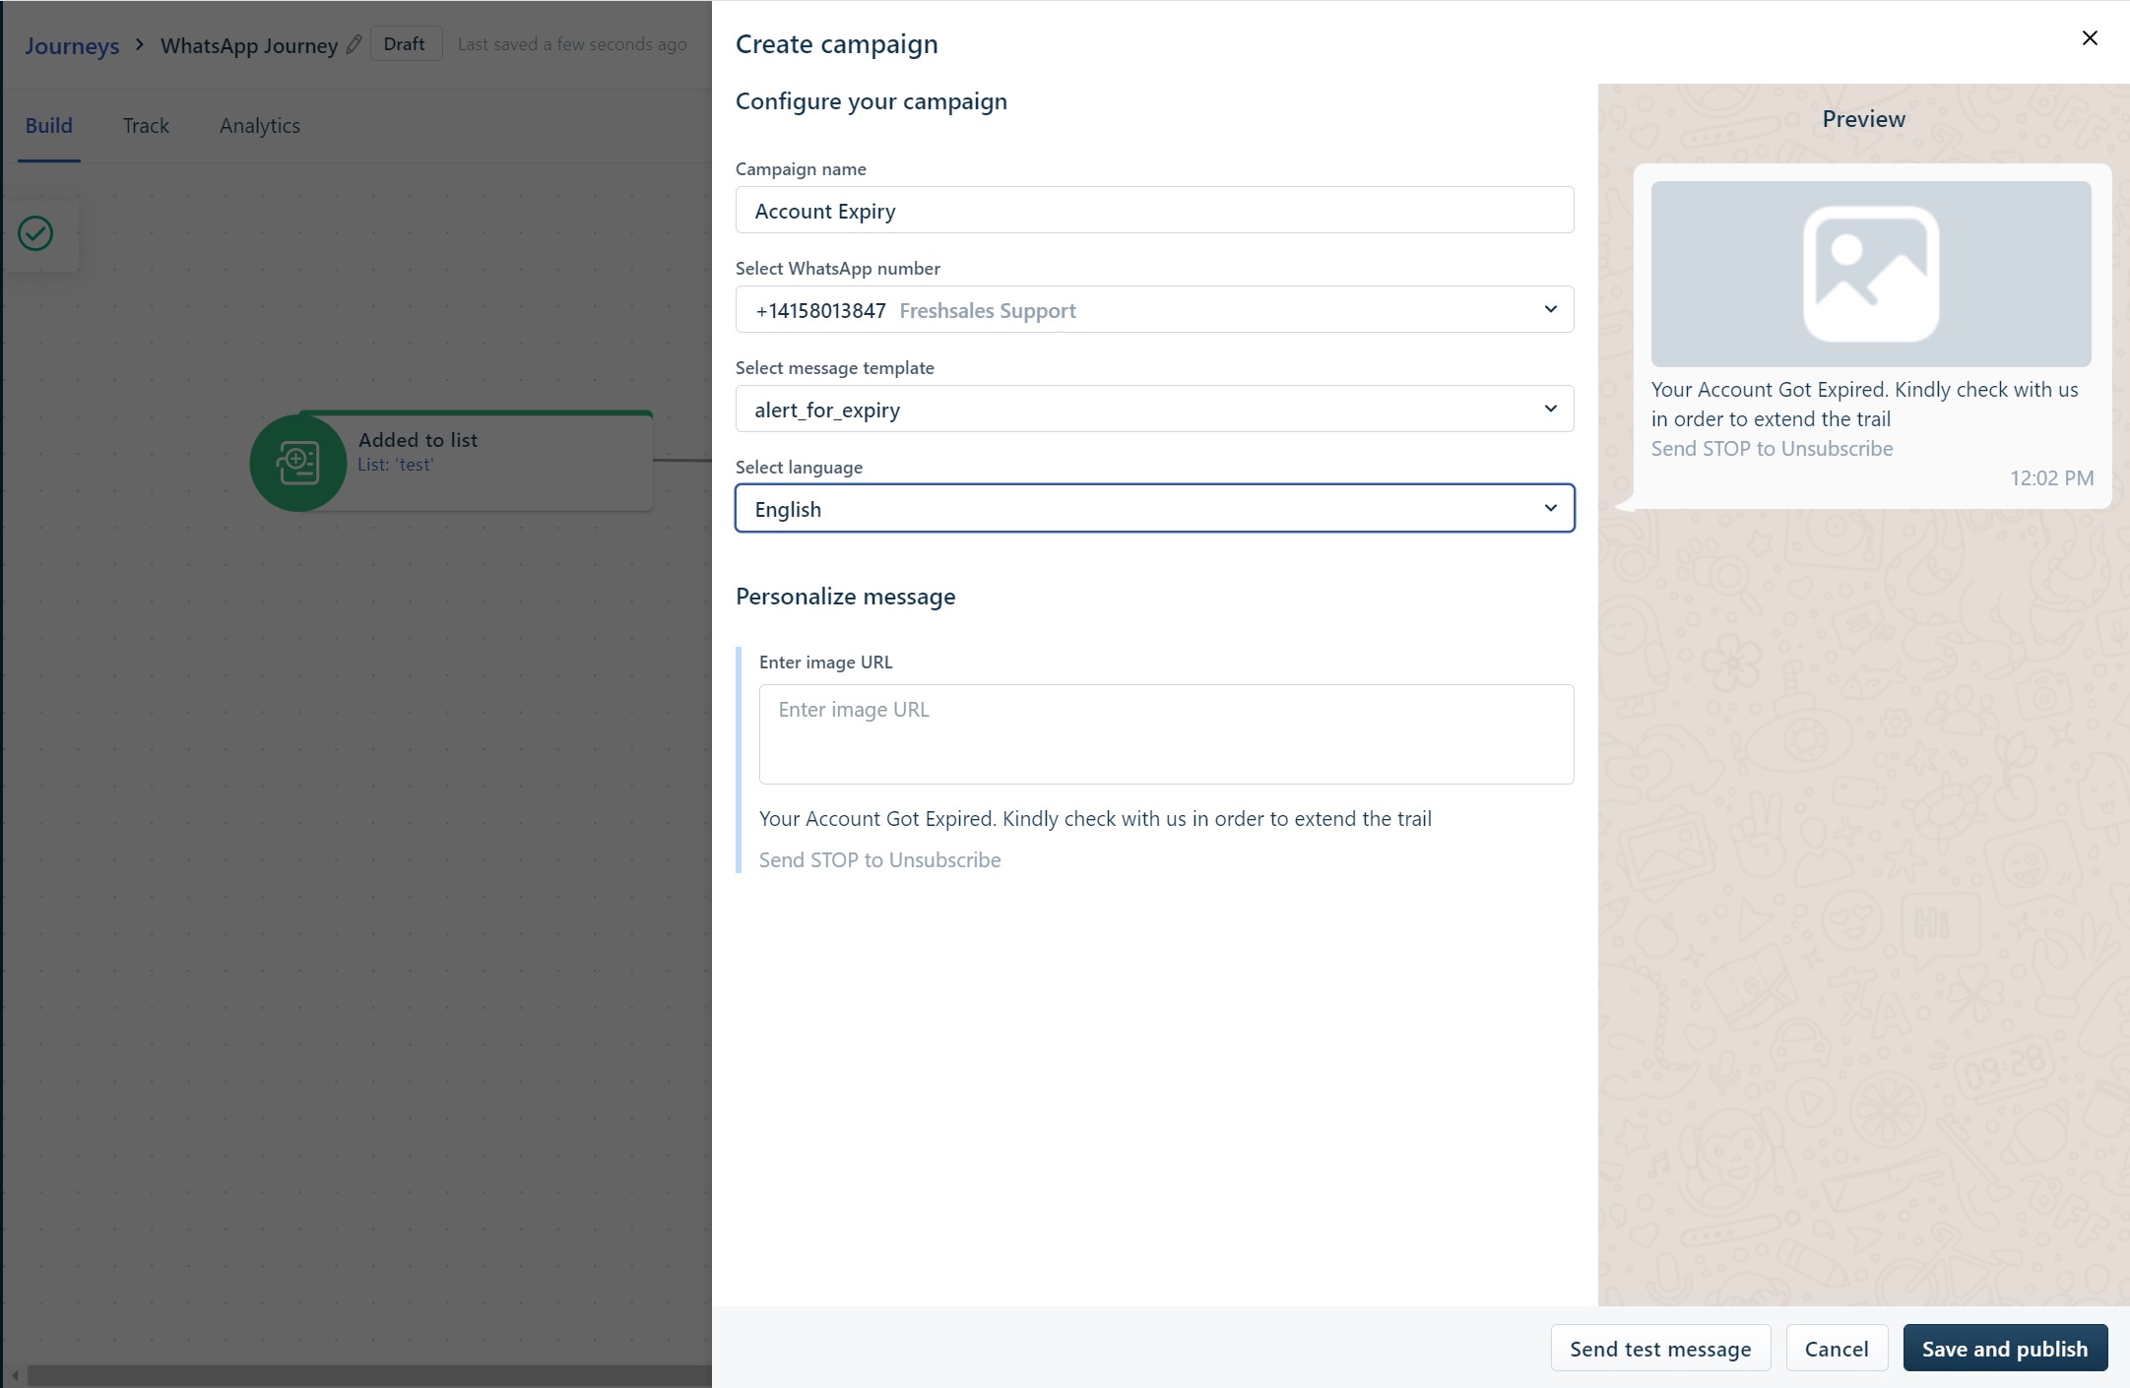2130x1388 pixels.
Task: Click the WhatsApp Journey title text
Action: [249, 45]
